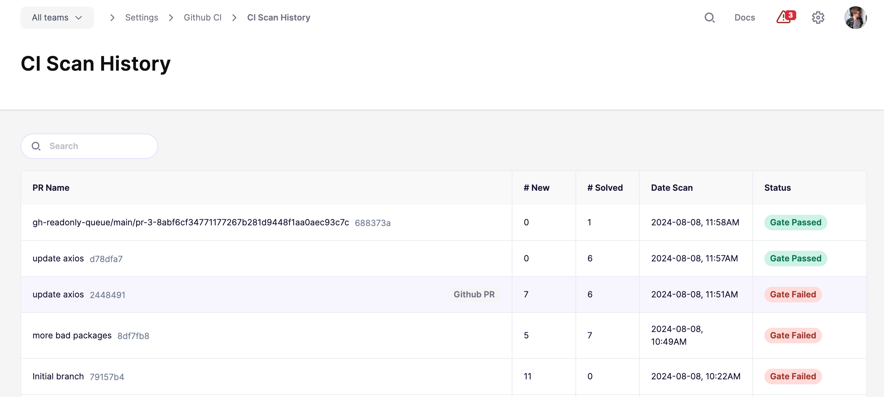Open the more bad packages scan
Viewport: 884px width, 397px height.
click(443, 336)
